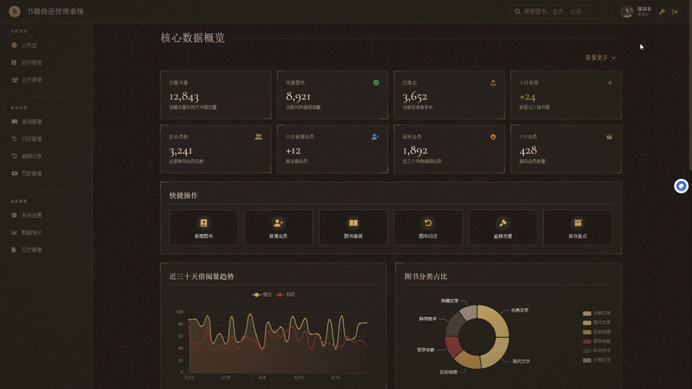Click the plus icon on 今日新增 card
Image resolution: width=692 pixels, height=389 pixels.
point(610,83)
